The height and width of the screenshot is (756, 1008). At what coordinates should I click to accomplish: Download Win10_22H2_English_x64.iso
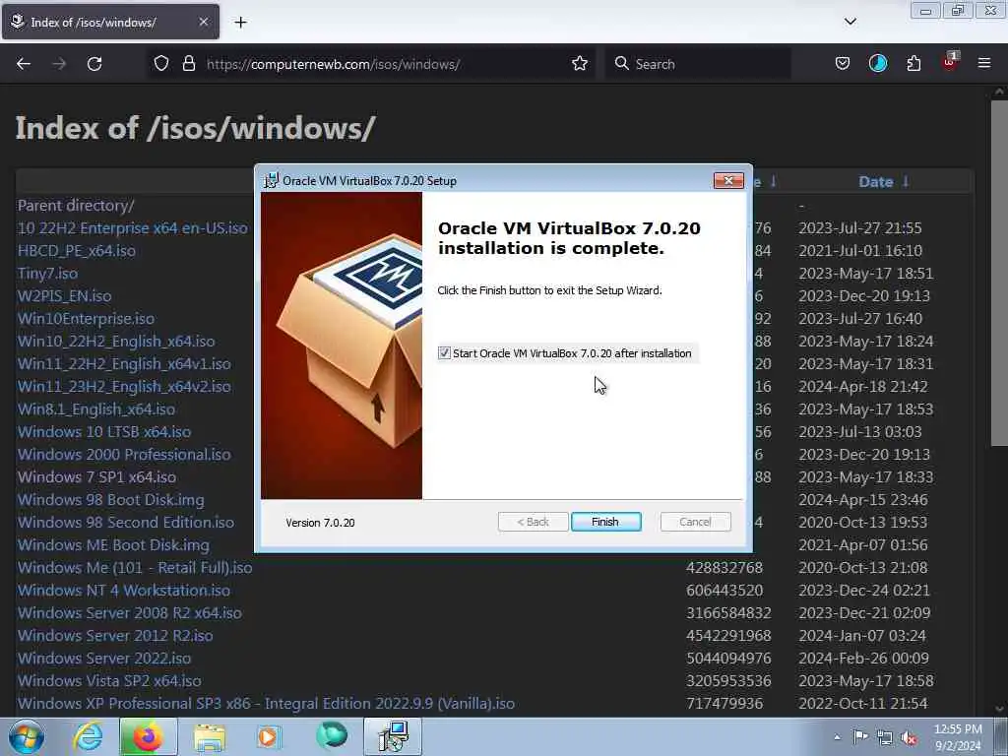(116, 341)
